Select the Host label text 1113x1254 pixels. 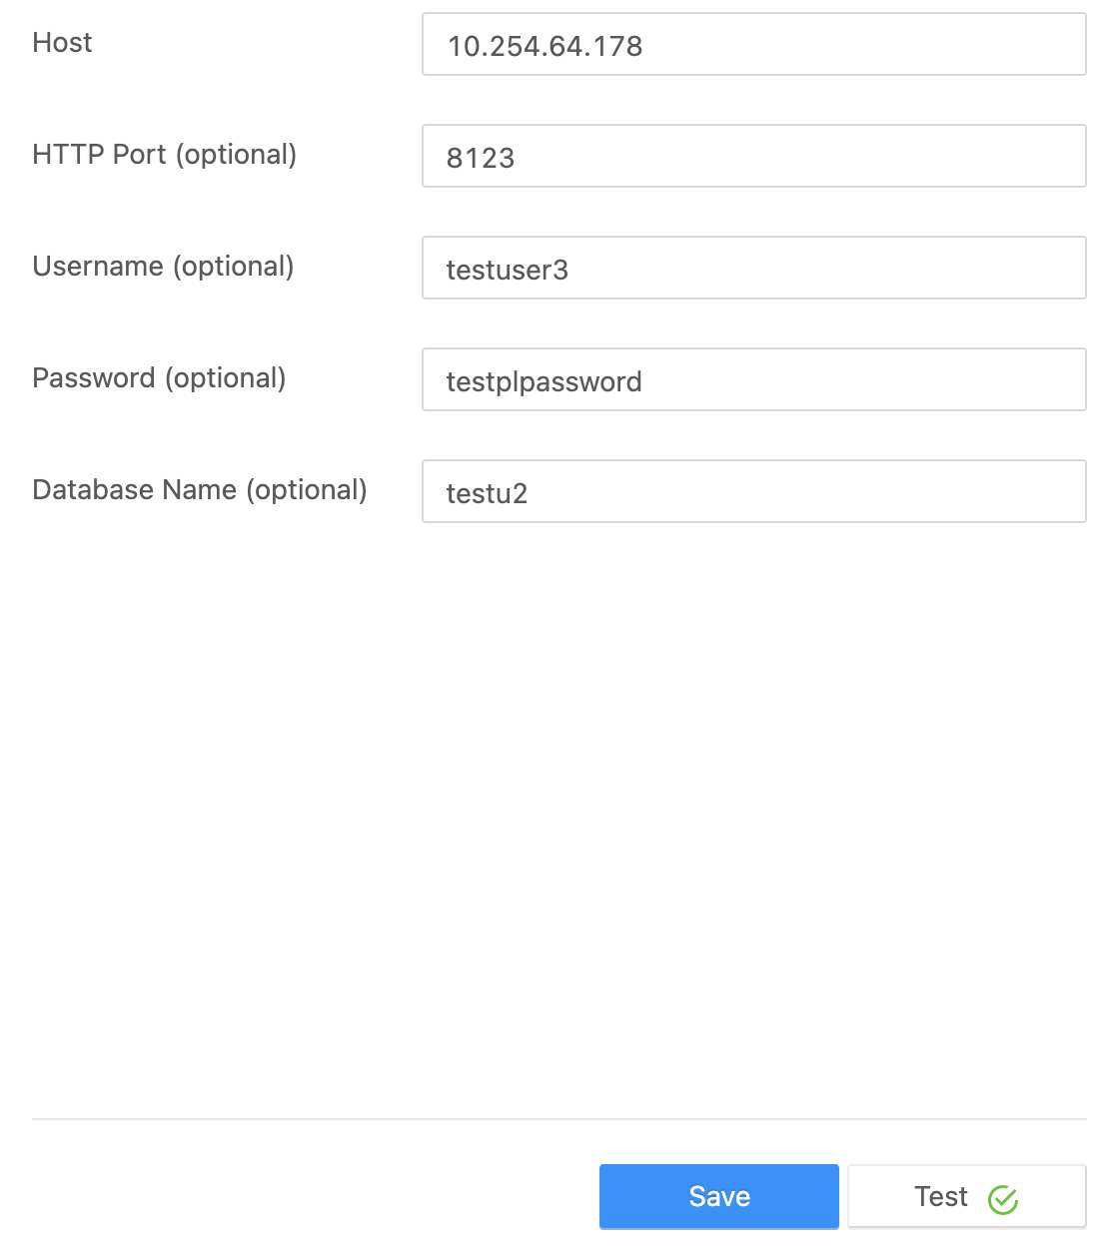point(62,43)
